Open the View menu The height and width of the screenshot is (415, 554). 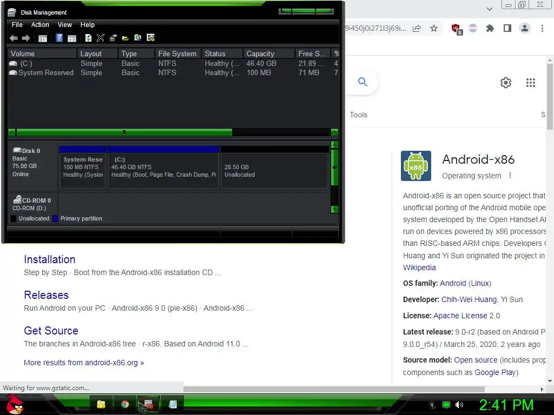click(65, 25)
